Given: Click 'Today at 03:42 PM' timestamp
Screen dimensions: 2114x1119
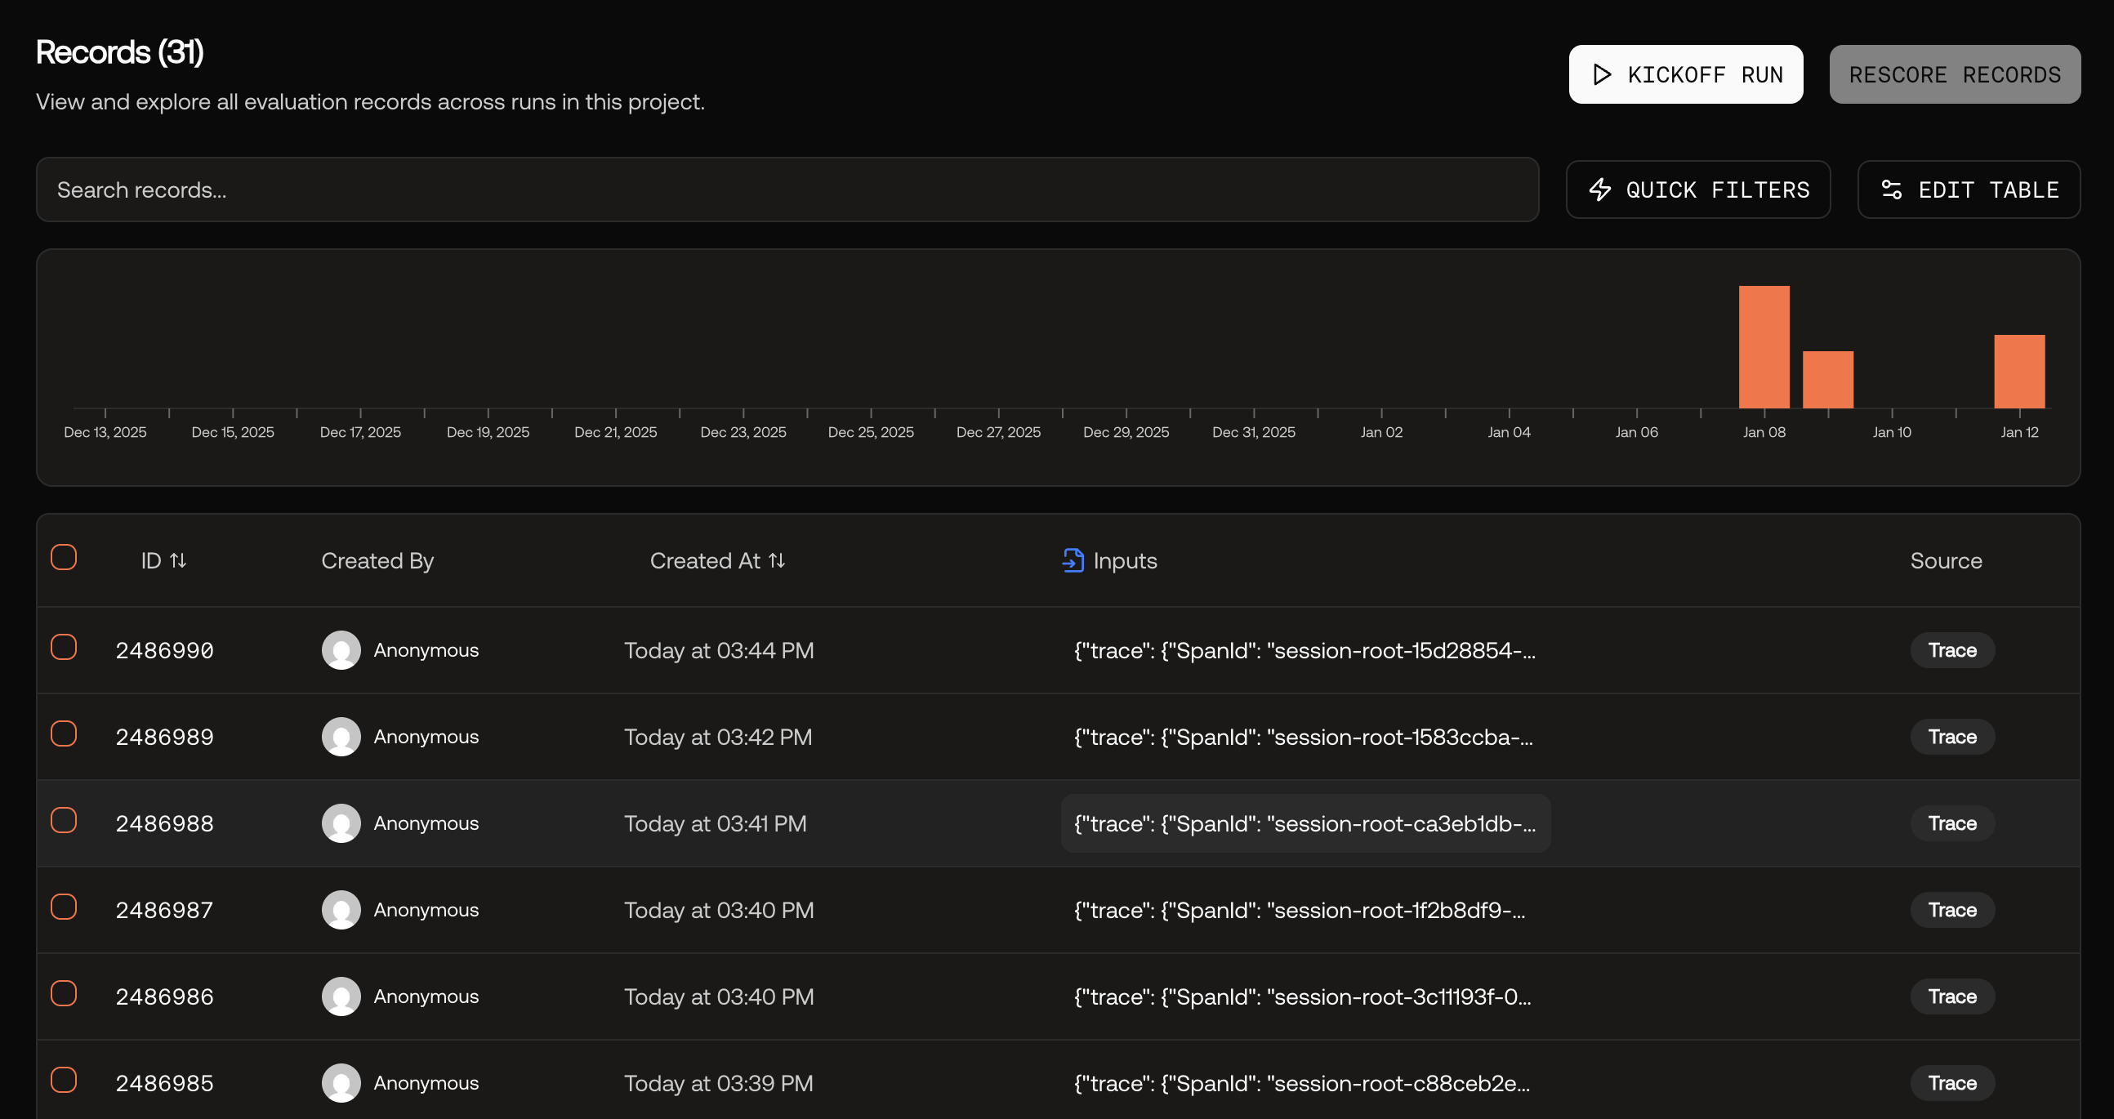Looking at the screenshot, I should [x=718, y=737].
